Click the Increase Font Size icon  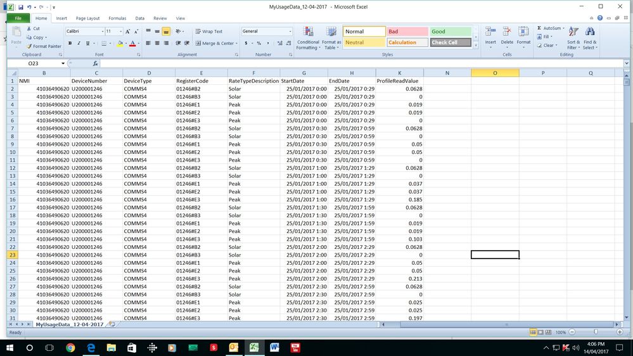(x=128, y=31)
